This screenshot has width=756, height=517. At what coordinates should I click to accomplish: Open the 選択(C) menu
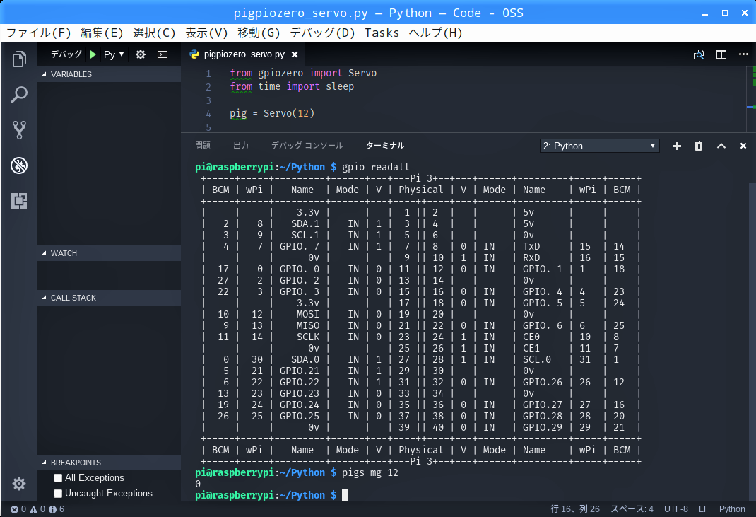click(x=154, y=33)
